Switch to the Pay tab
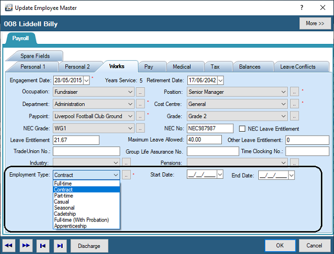 (x=149, y=66)
